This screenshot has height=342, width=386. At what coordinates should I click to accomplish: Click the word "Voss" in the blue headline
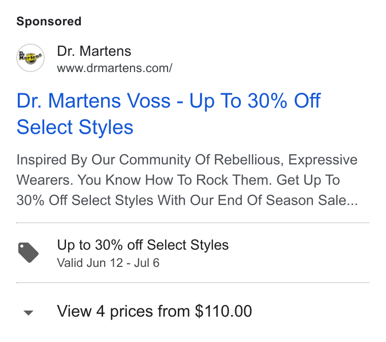click(x=148, y=100)
